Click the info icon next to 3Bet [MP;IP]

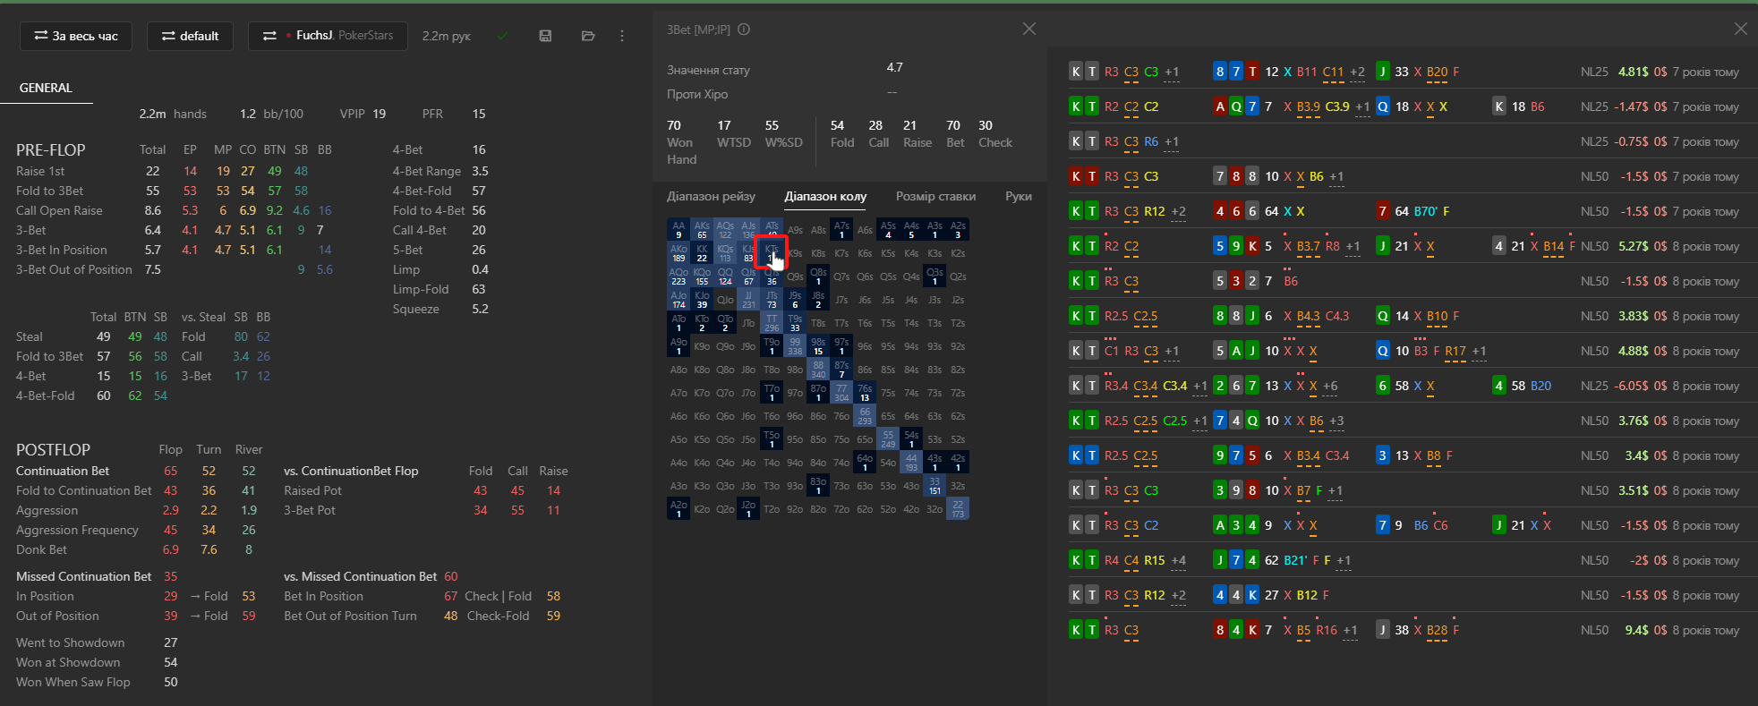[744, 30]
